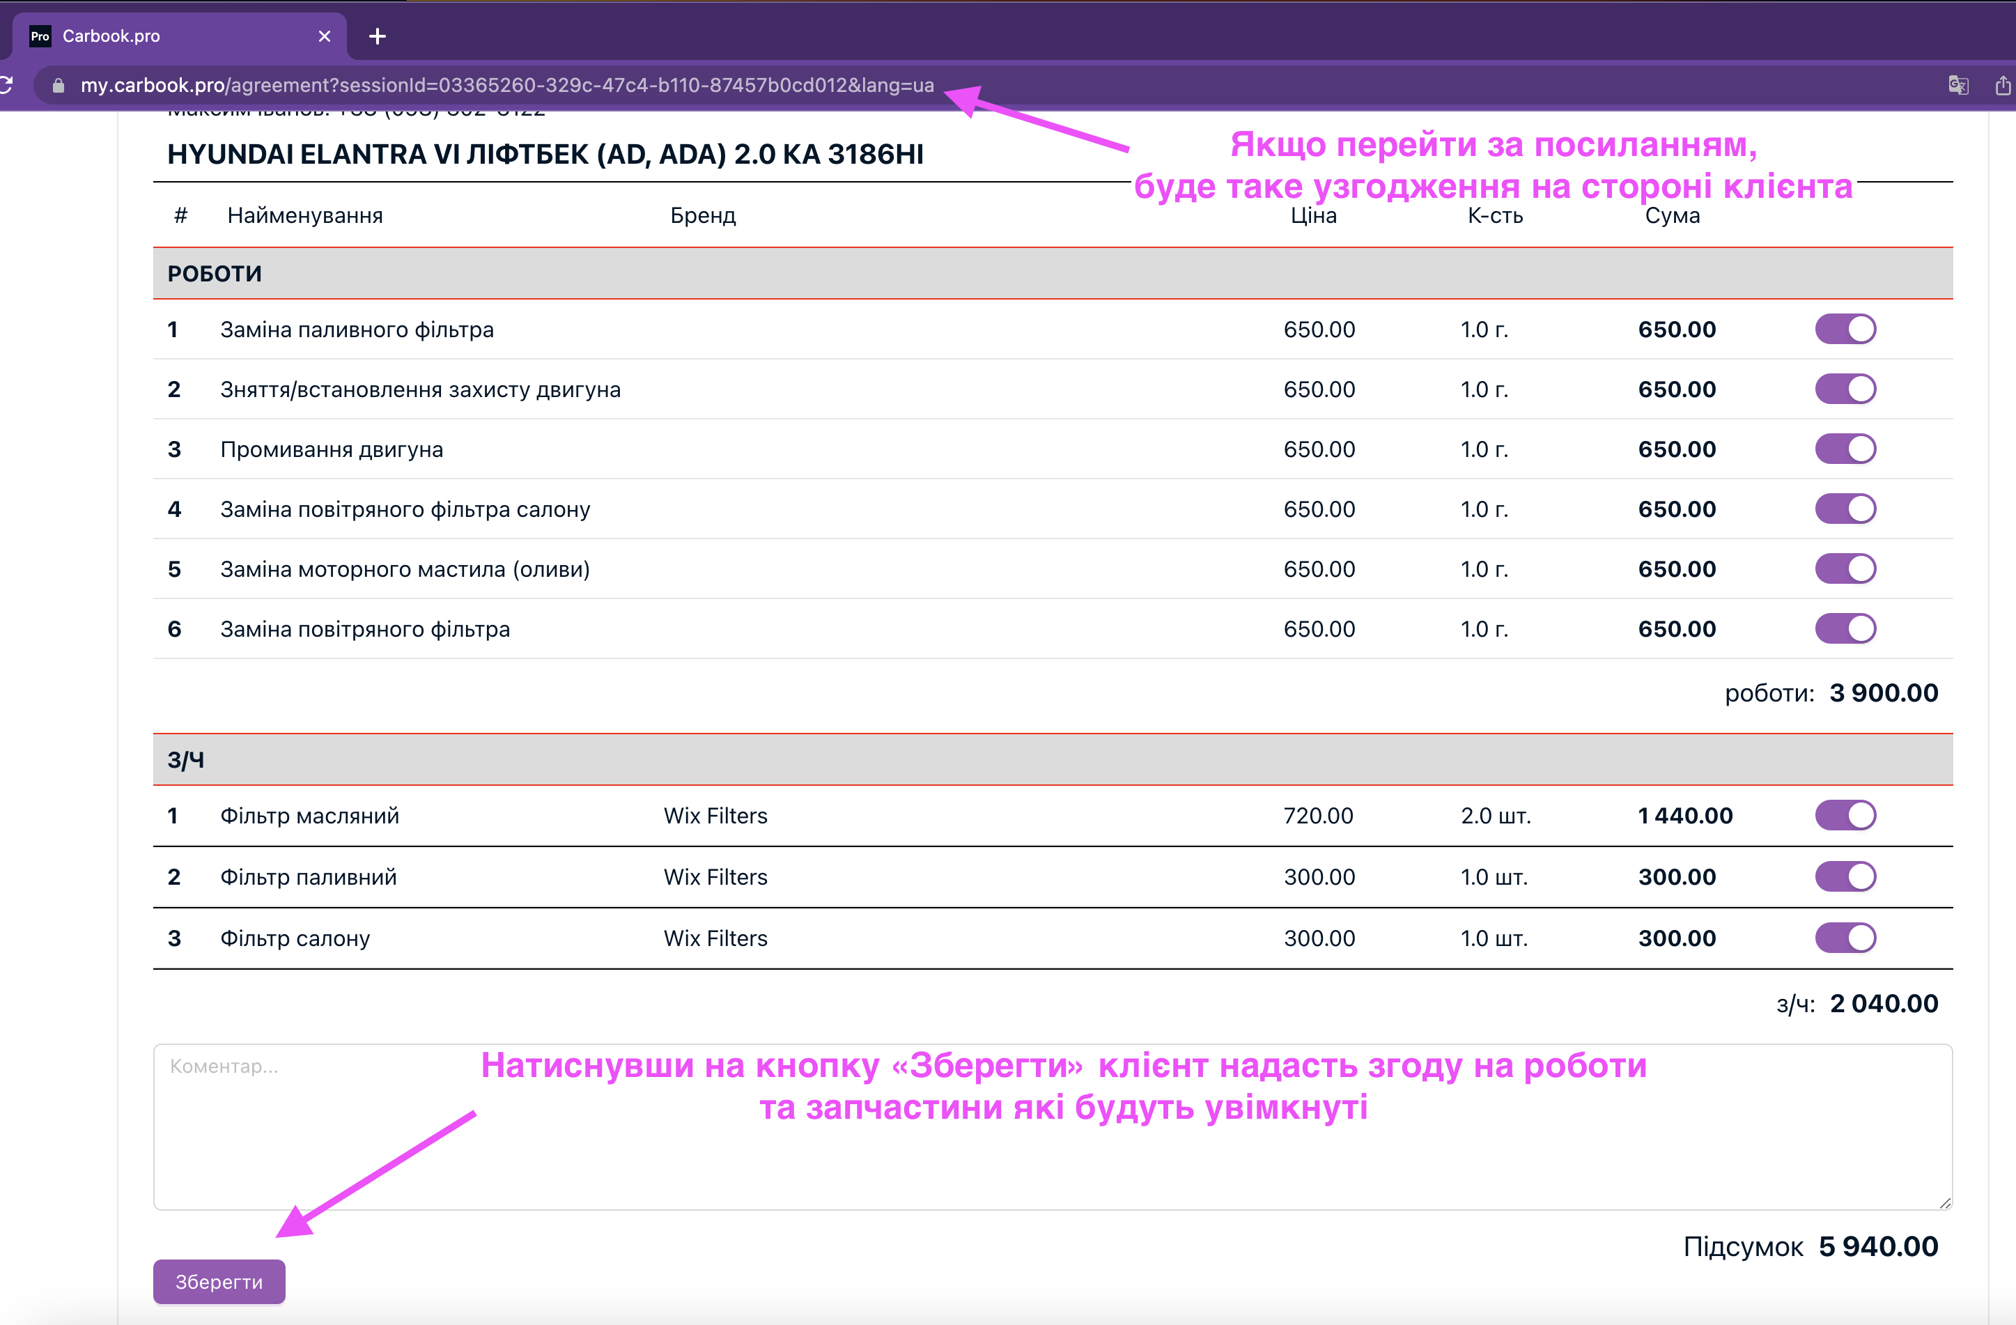Screen dimensions: 2016x1325
Task: Disable Фільтр масляний part toggle
Action: 1845,815
